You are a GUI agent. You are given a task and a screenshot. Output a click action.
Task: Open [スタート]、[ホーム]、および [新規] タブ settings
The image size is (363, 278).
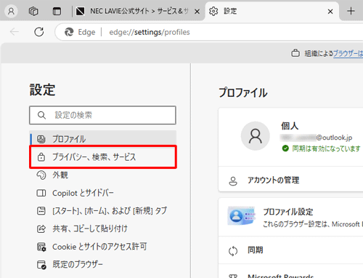tap(102, 211)
